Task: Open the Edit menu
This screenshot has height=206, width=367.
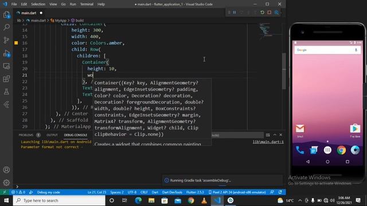Action: click(24, 4)
